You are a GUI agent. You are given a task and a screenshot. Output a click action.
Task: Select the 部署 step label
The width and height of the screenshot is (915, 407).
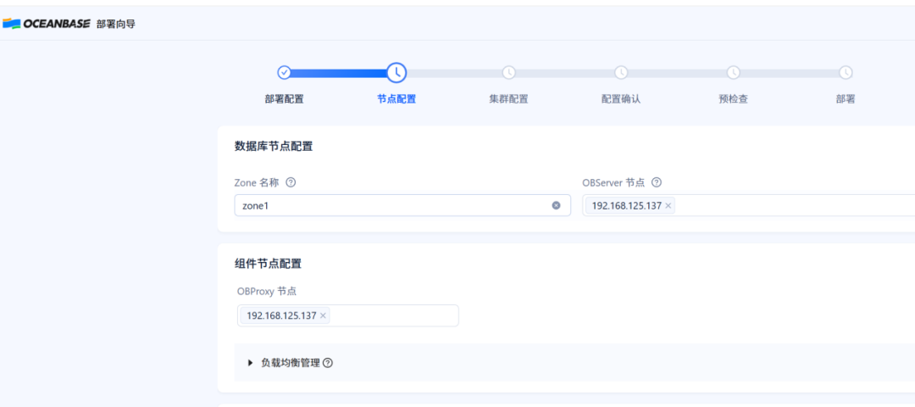point(846,99)
